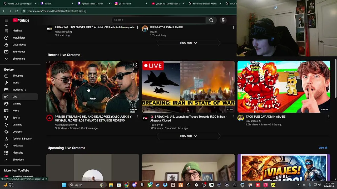Screen dimensions: 337x189
Task: Click the browser address bar URL
Action: pyautogui.click(x=57, y=11)
